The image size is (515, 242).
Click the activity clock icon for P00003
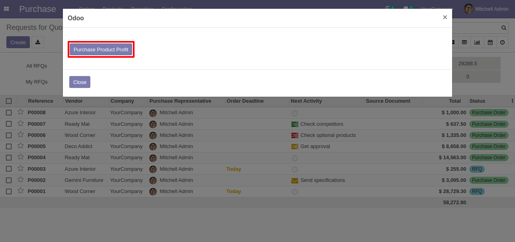[x=295, y=169]
